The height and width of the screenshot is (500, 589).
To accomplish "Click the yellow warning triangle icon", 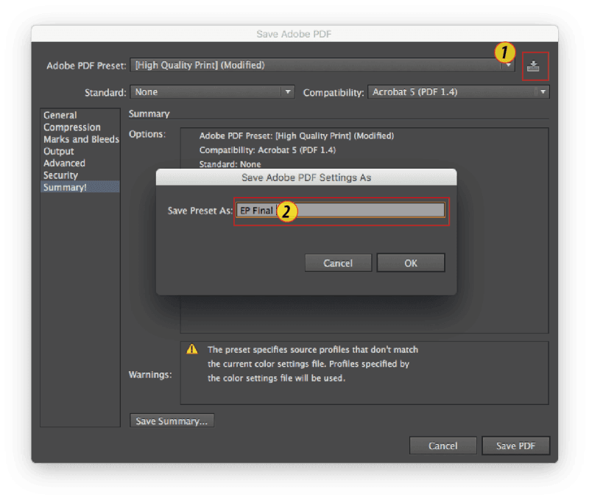I will pos(191,350).
